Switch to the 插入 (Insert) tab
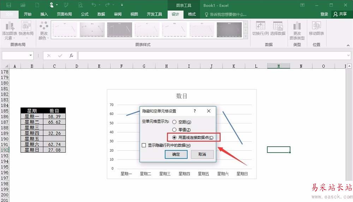Image resolution: width=353 pixels, height=202 pixels. (x=44, y=14)
